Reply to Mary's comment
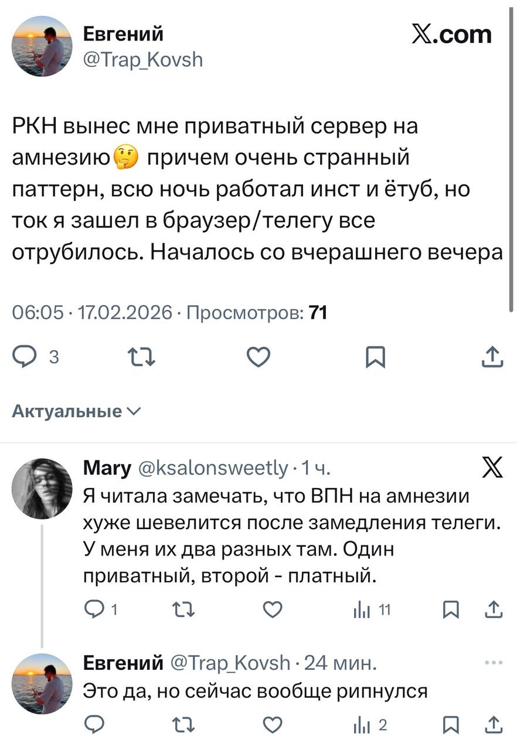517x750 pixels. (94, 610)
